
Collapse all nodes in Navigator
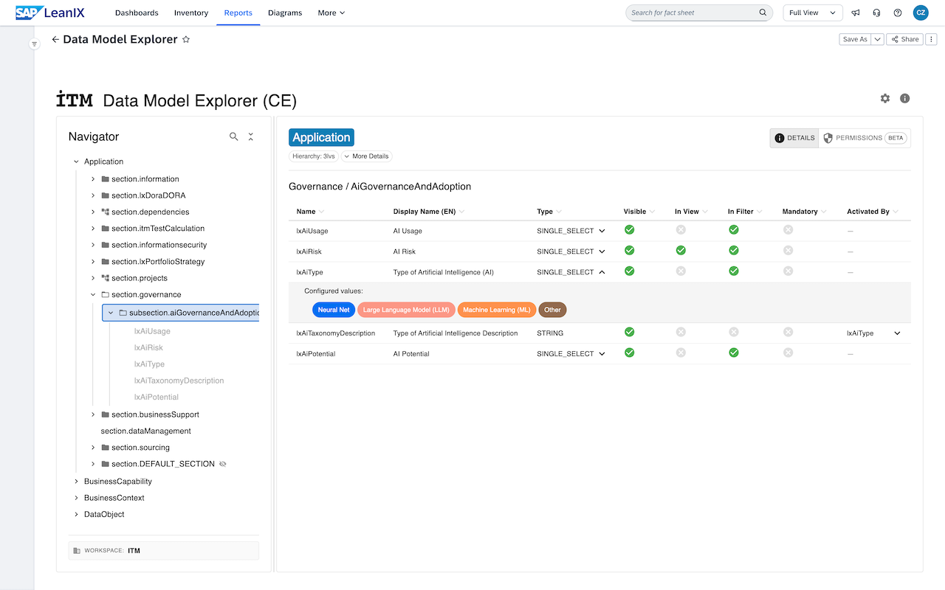(x=251, y=136)
